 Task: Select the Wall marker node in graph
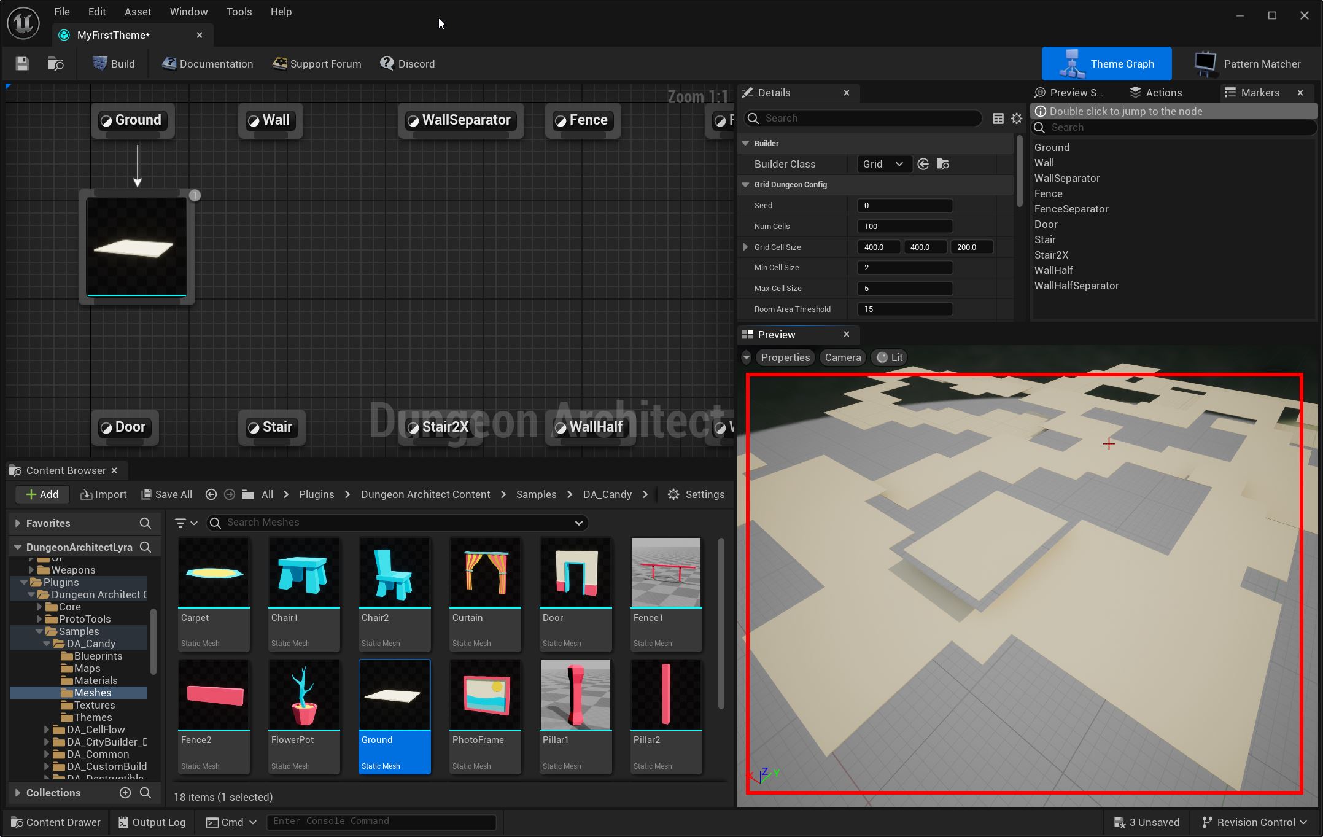(270, 120)
